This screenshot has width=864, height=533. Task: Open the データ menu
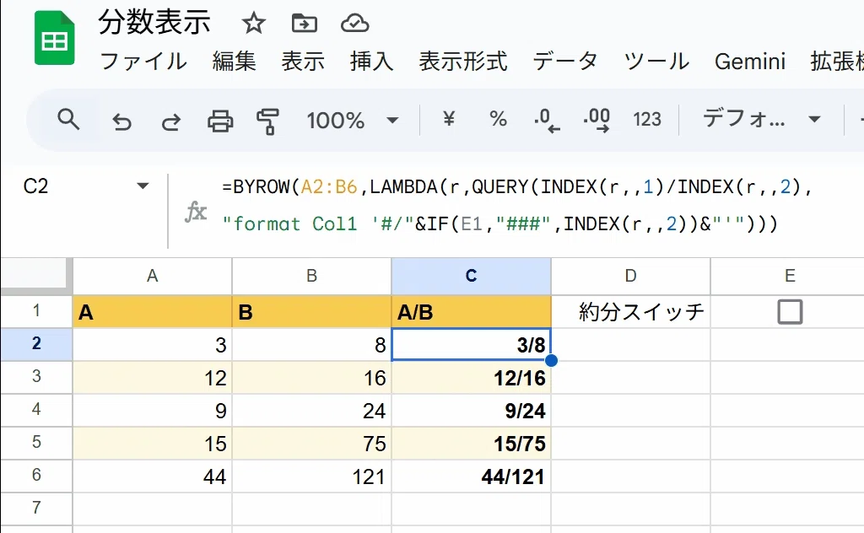[x=565, y=61]
